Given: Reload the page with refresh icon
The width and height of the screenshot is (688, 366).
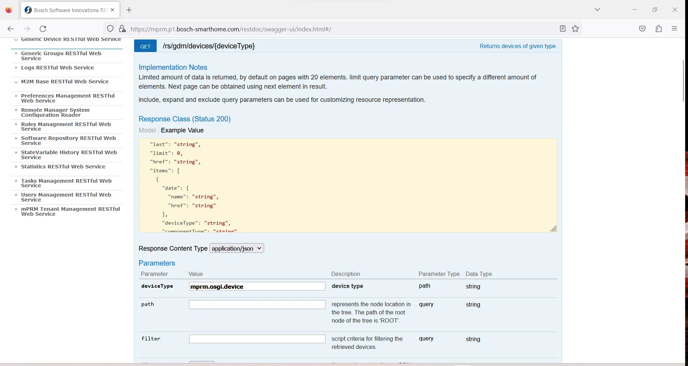Looking at the screenshot, I should pyautogui.click(x=43, y=29).
